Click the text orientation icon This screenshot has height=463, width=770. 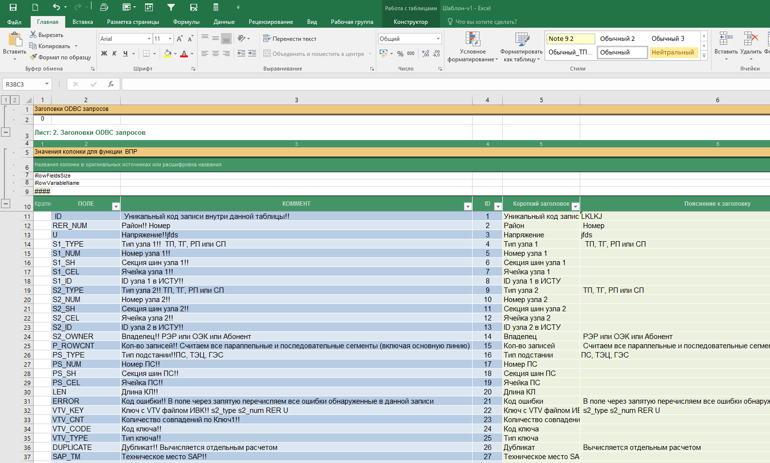(x=241, y=38)
